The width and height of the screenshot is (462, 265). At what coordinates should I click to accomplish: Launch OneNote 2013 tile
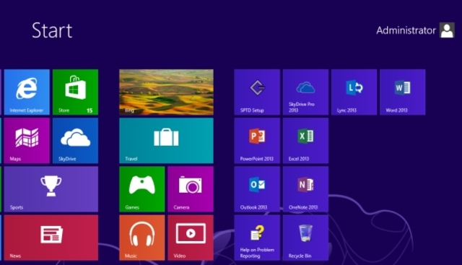click(305, 189)
